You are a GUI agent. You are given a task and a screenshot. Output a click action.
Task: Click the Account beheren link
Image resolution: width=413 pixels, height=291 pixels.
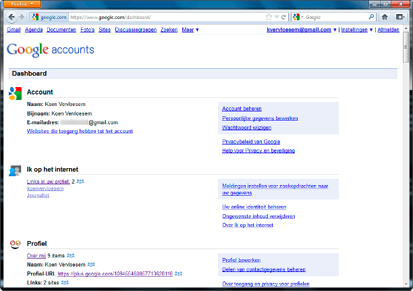[242, 109]
